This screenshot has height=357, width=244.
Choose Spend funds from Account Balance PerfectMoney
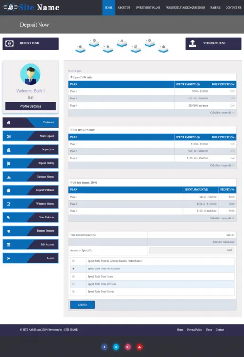73,261
